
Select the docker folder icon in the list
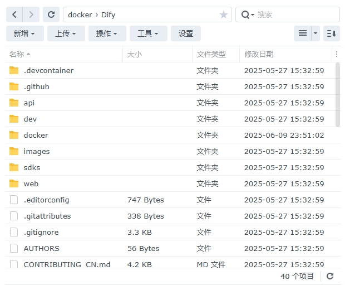(x=14, y=135)
